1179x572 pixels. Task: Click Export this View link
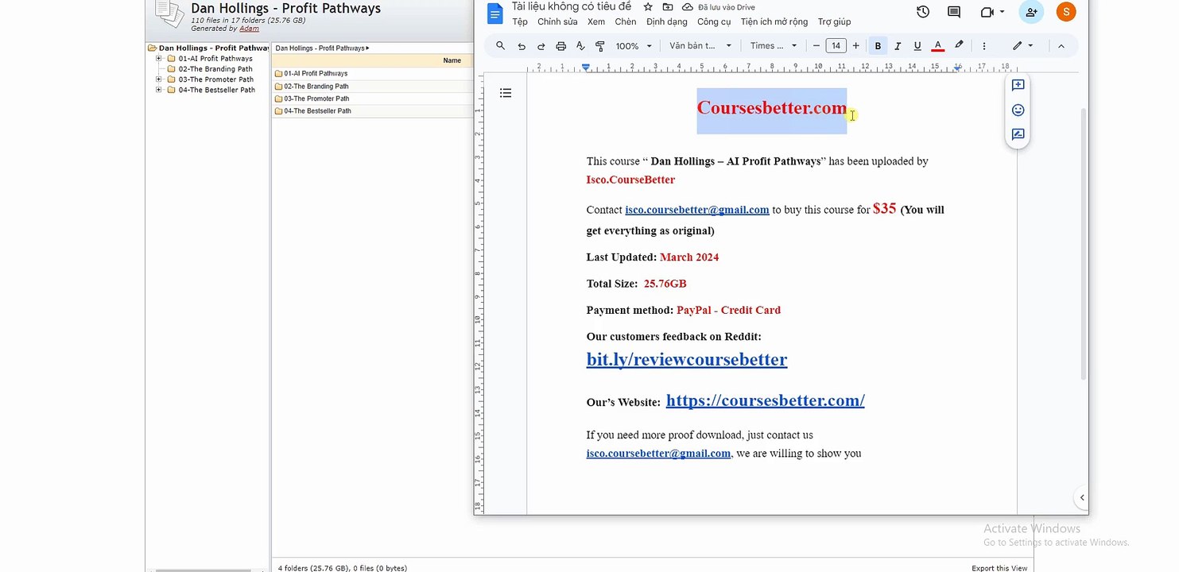(x=999, y=568)
